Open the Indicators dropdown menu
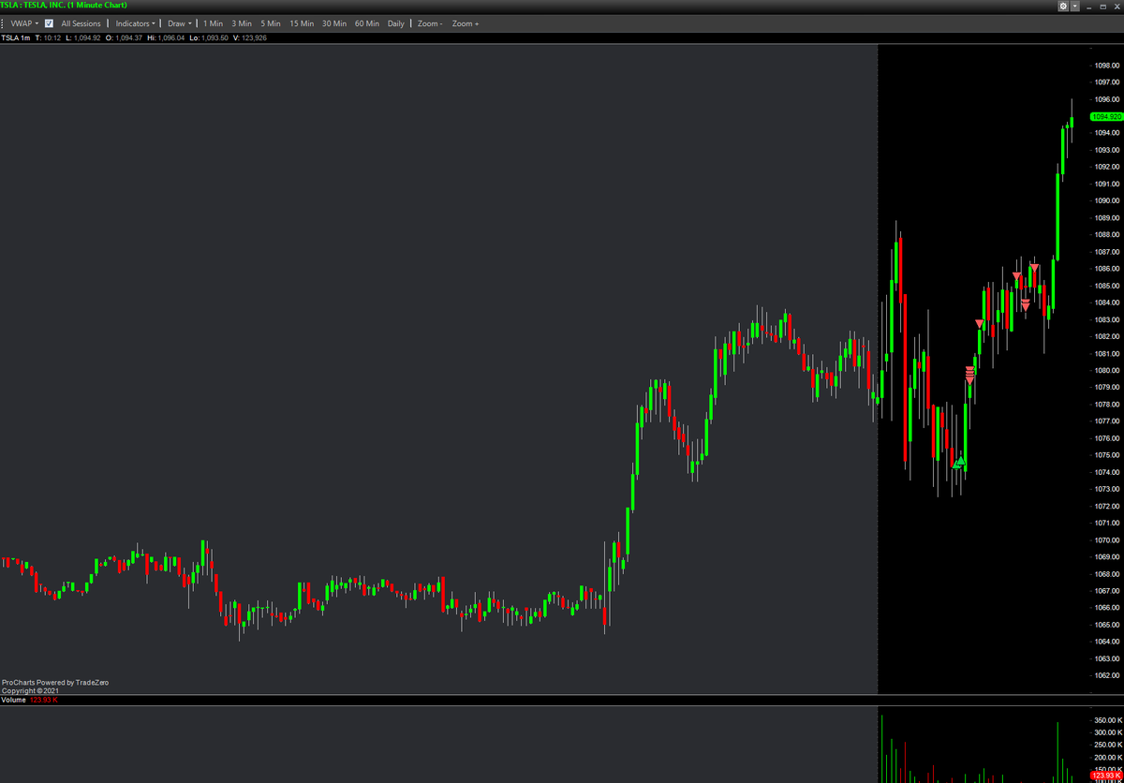 [x=135, y=23]
